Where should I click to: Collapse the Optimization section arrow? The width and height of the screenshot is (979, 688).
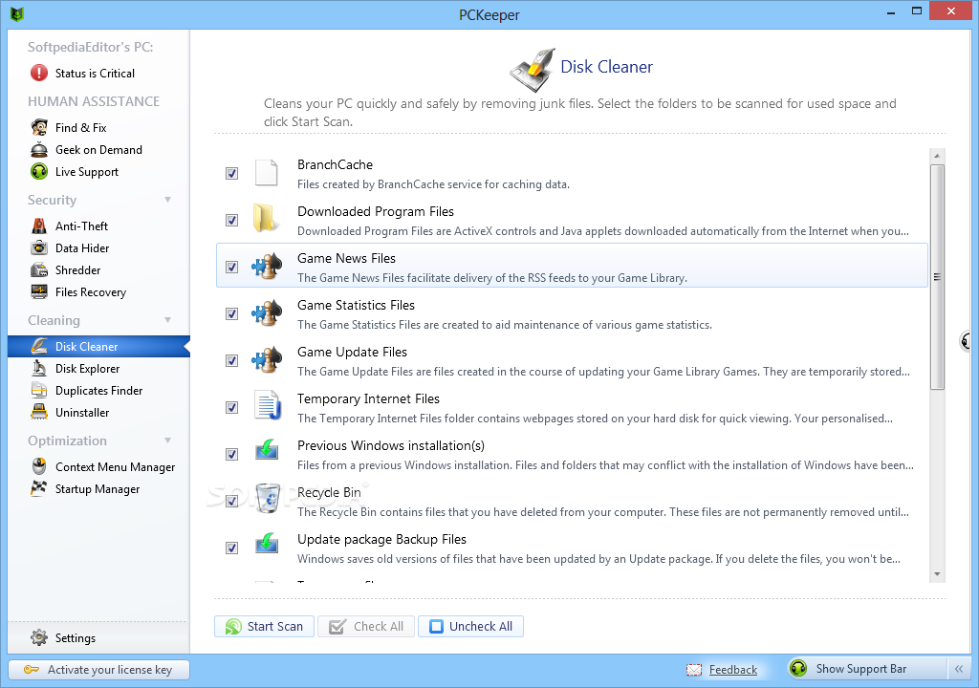point(167,441)
